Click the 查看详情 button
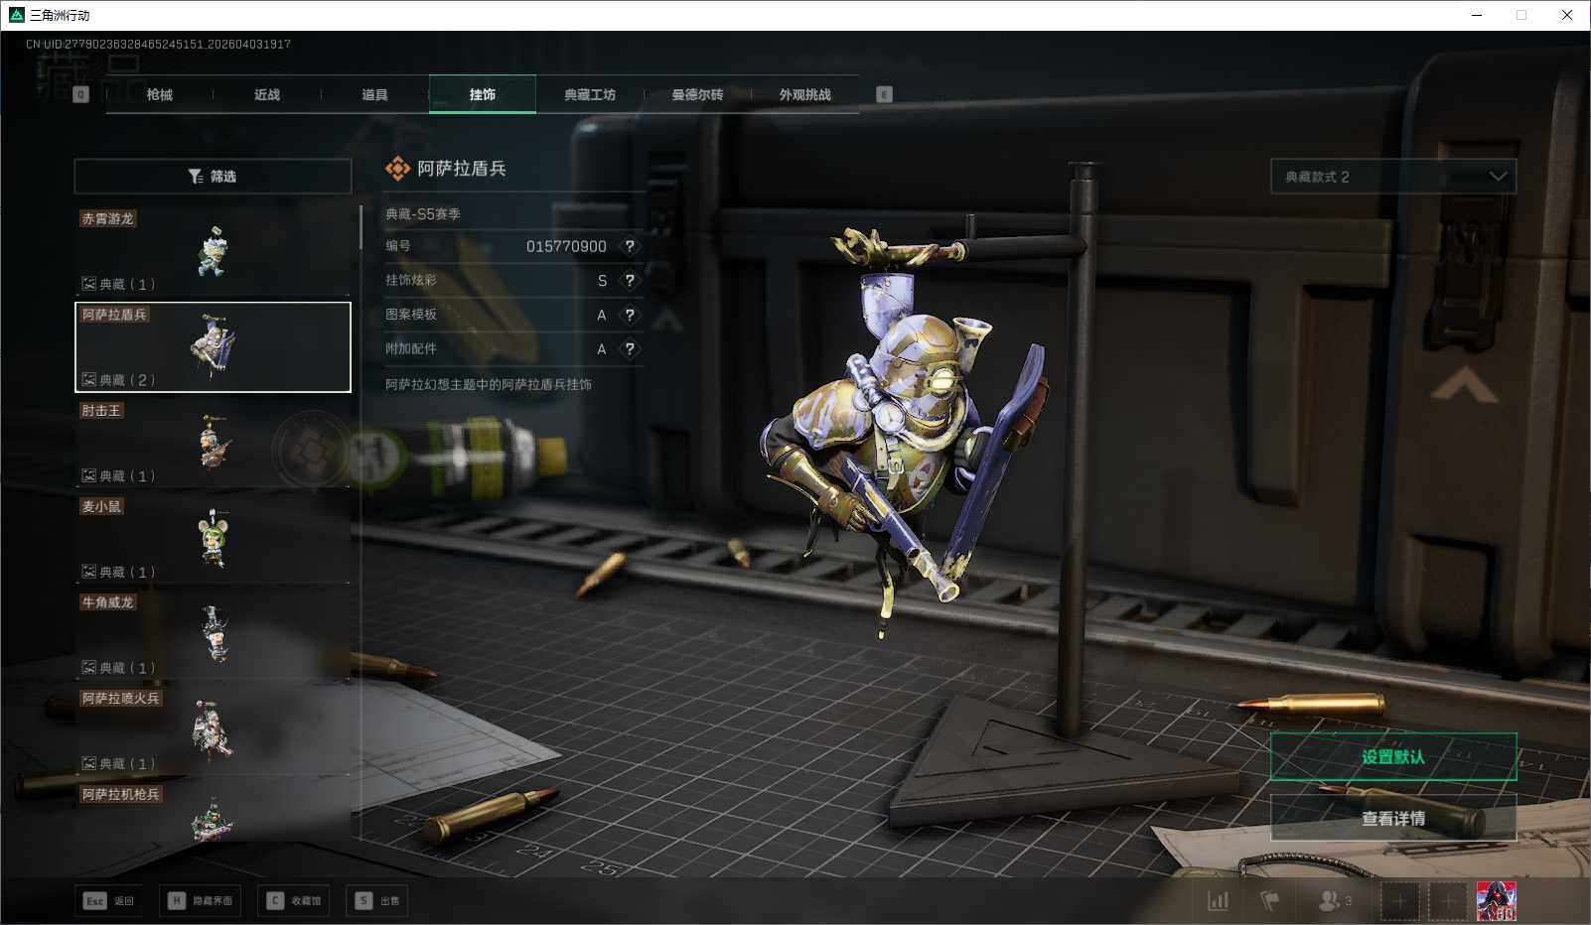This screenshot has width=1591, height=925. pos(1392,818)
